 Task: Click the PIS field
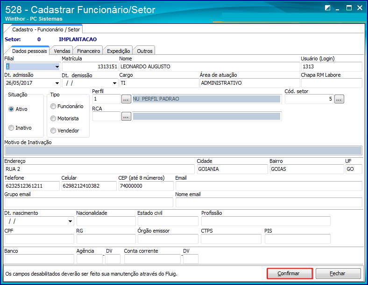pyautogui.click(x=297, y=239)
